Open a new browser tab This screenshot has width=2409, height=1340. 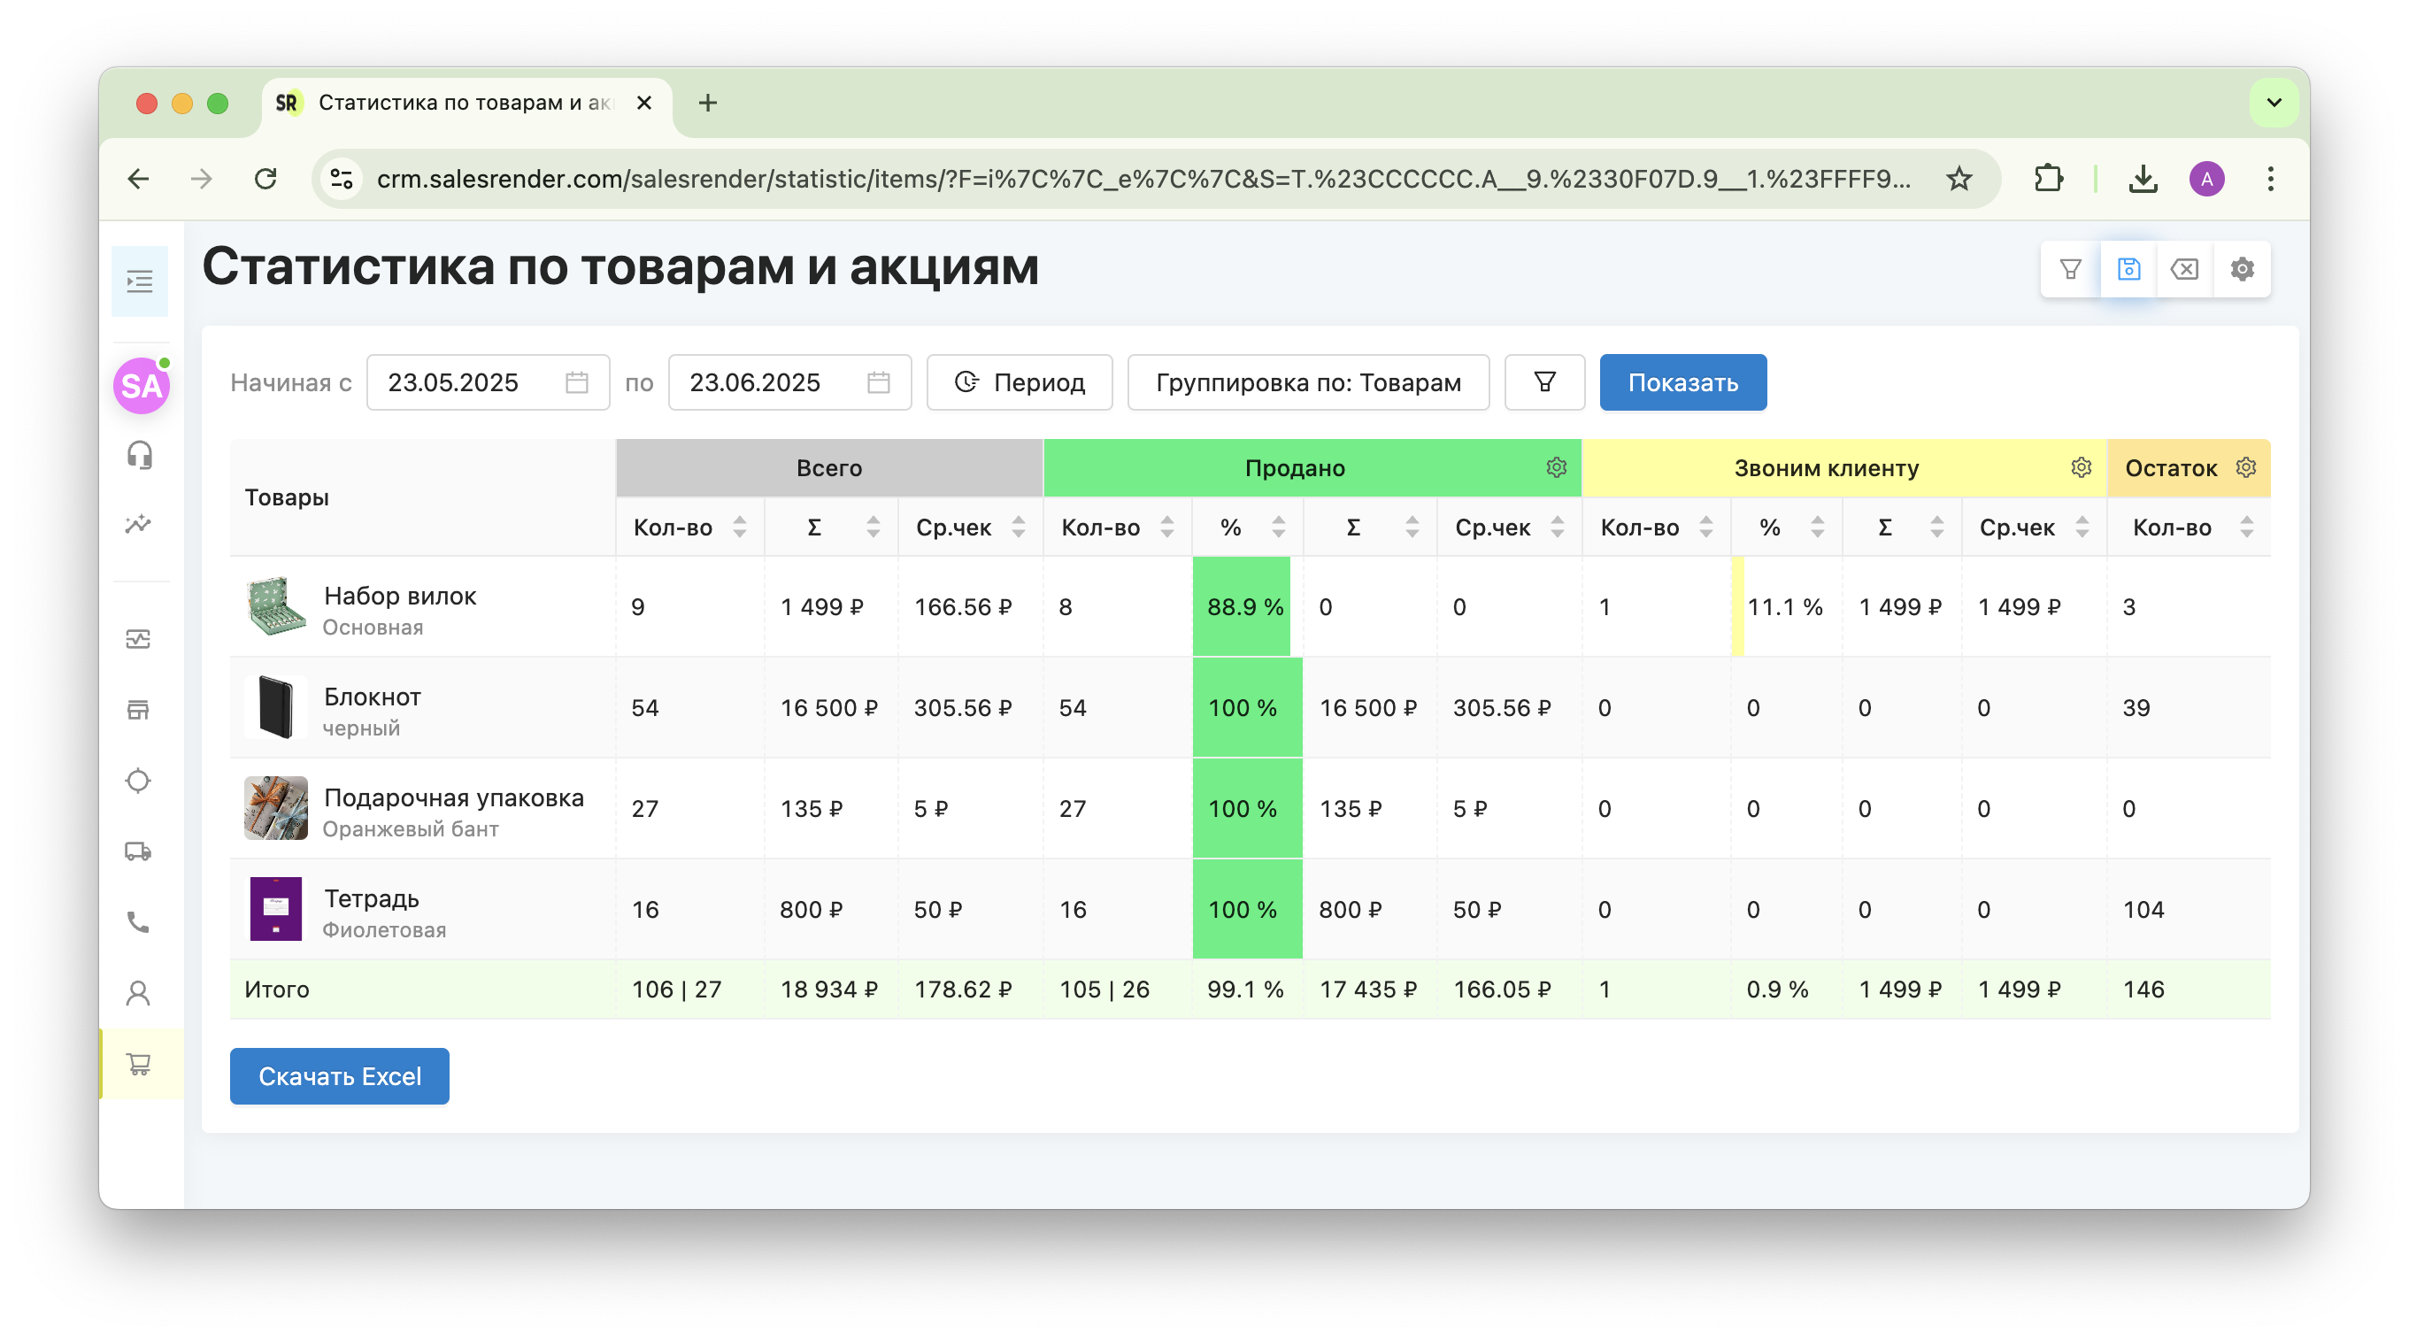708,103
